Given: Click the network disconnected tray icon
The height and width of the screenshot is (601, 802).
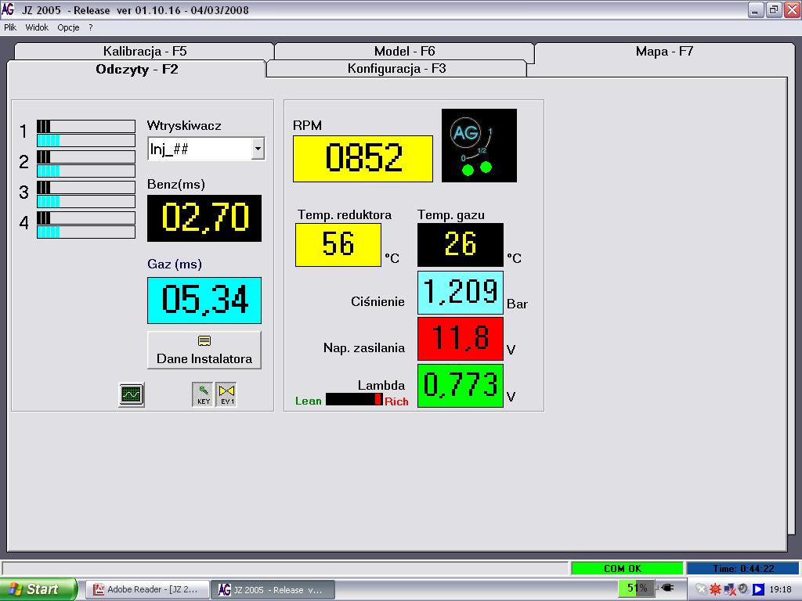Looking at the screenshot, I should [729, 589].
